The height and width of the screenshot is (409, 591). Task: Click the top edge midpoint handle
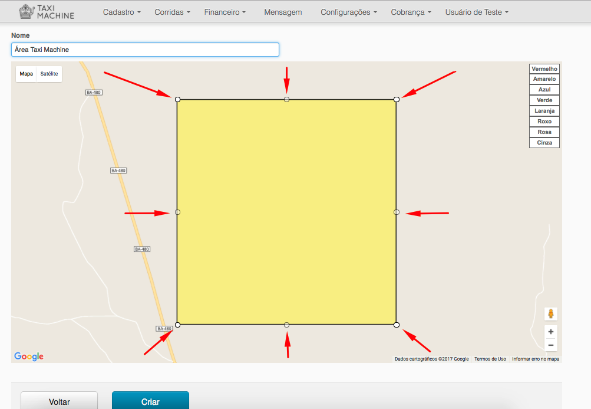(x=287, y=99)
